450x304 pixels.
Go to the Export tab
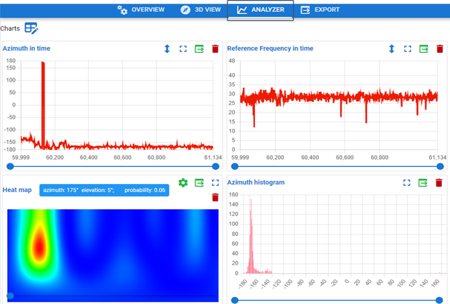(x=320, y=10)
